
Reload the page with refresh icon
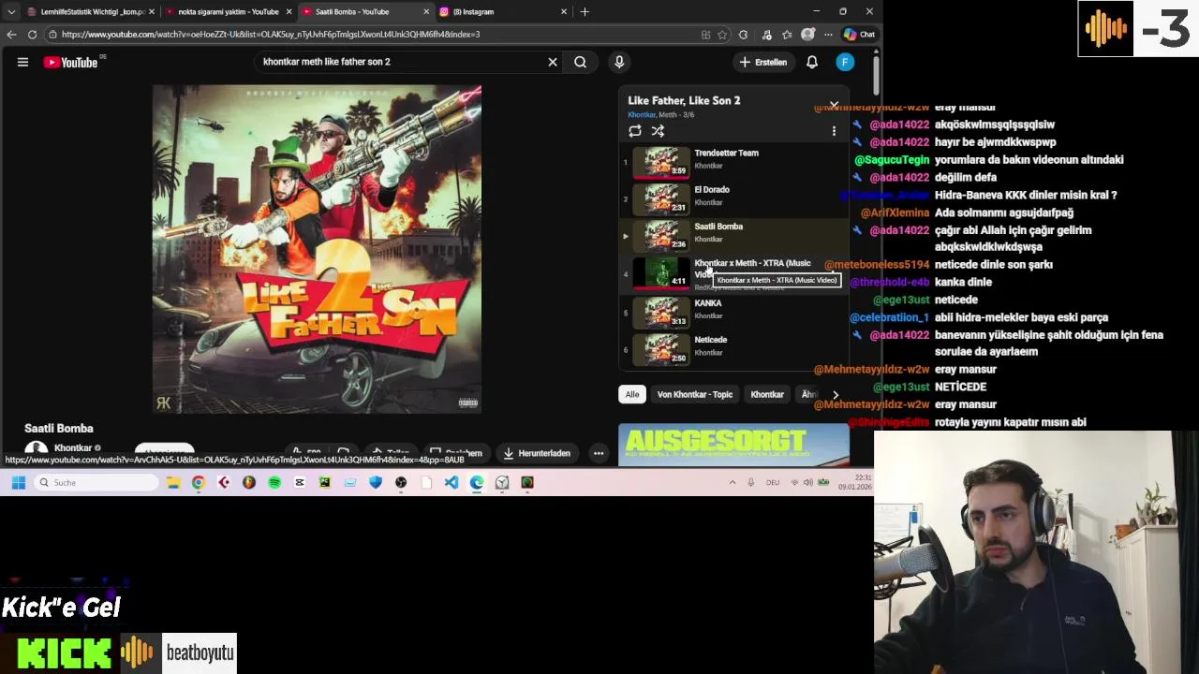[x=32, y=35]
